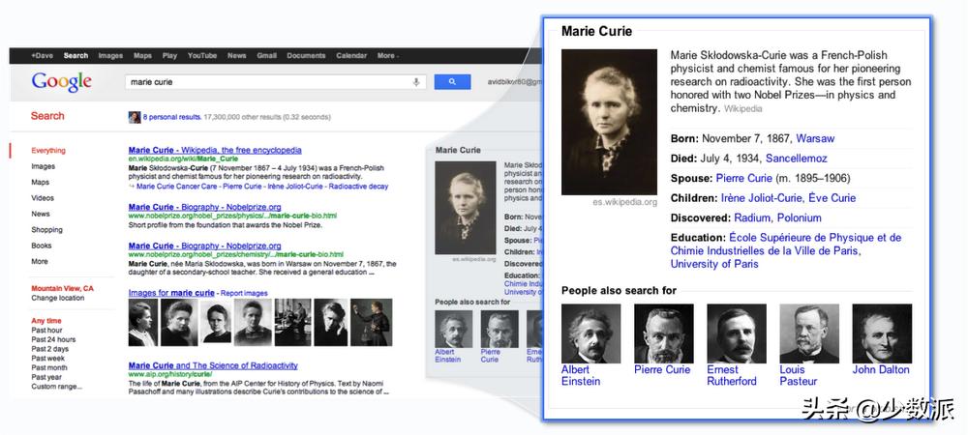Open YouTube in the top bar
Viewport: 968px width, 435px height.
pyautogui.click(x=202, y=55)
